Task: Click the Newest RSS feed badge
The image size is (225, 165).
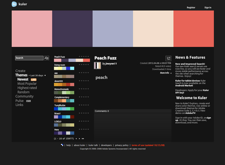Action: [x=34, y=80]
